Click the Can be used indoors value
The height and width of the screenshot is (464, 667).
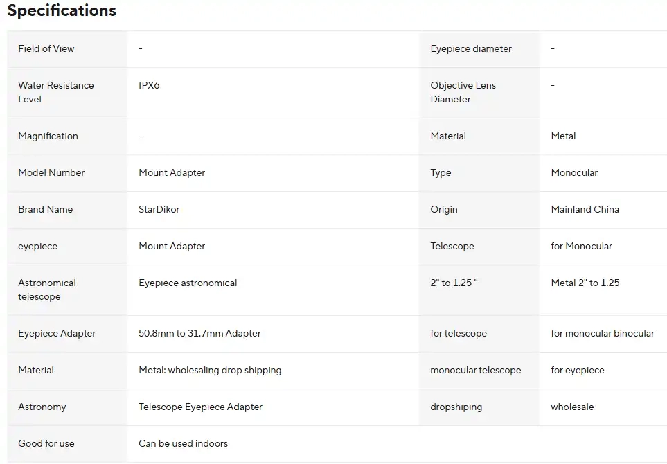183,443
